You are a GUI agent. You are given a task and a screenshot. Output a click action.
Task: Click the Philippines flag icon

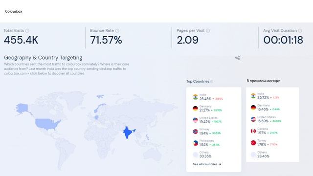pos(196,143)
